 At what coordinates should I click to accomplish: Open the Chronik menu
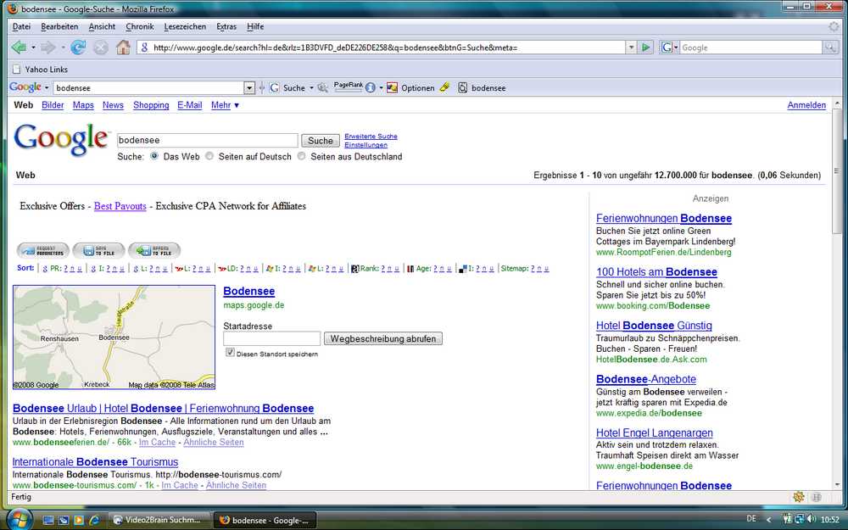tap(140, 26)
